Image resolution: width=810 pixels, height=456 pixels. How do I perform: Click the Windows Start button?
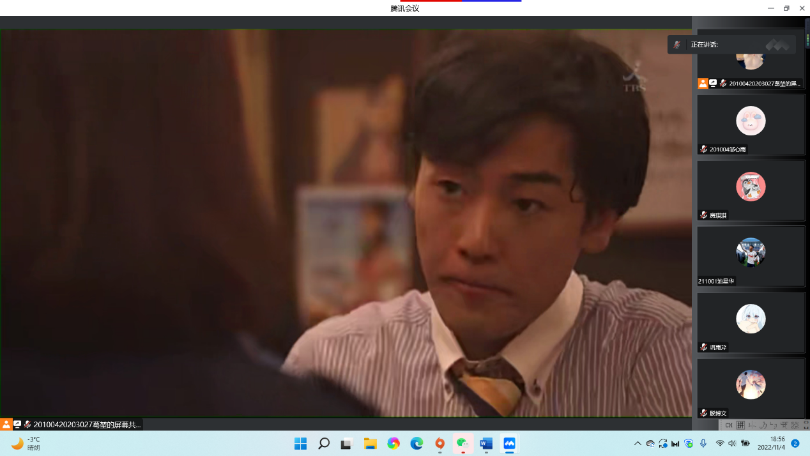(300, 443)
